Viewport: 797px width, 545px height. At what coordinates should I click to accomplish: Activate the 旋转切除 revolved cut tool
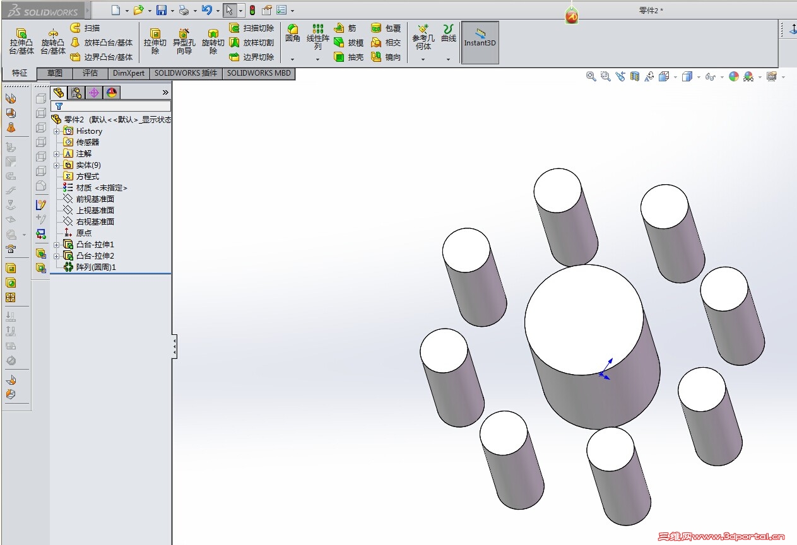click(213, 42)
